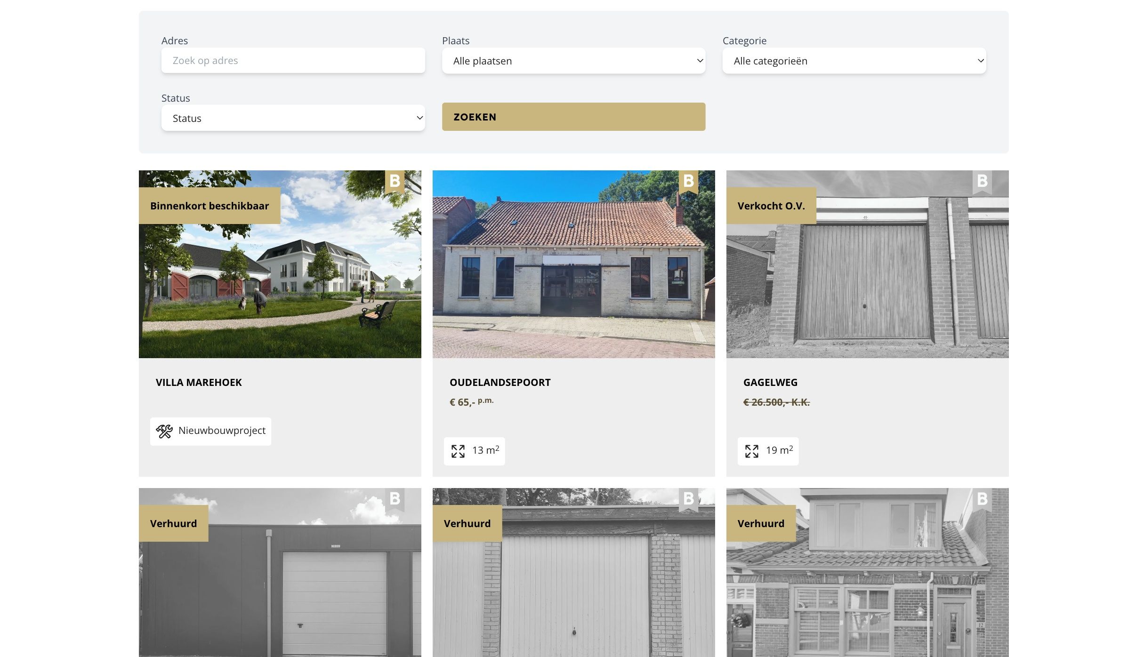Click the B bookmark badge on Gagelweg photo

point(982,182)
